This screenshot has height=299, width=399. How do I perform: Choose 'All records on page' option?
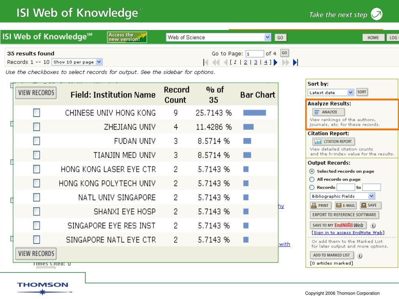coord(312,179)
